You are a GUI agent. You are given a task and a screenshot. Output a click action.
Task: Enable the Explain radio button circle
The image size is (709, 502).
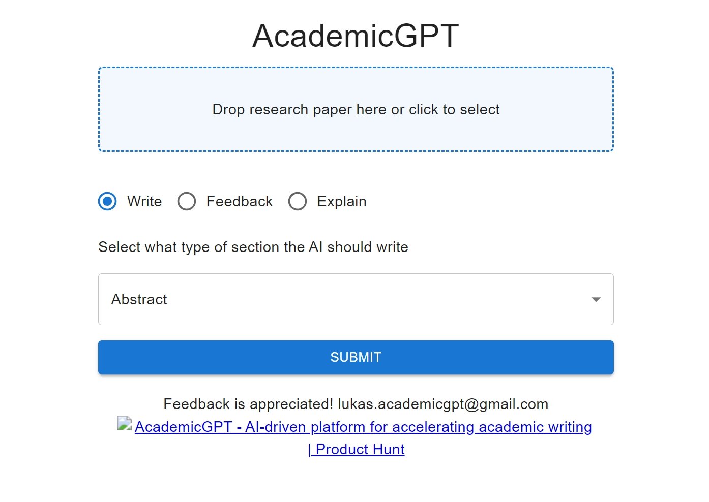(x=298, y=201)
